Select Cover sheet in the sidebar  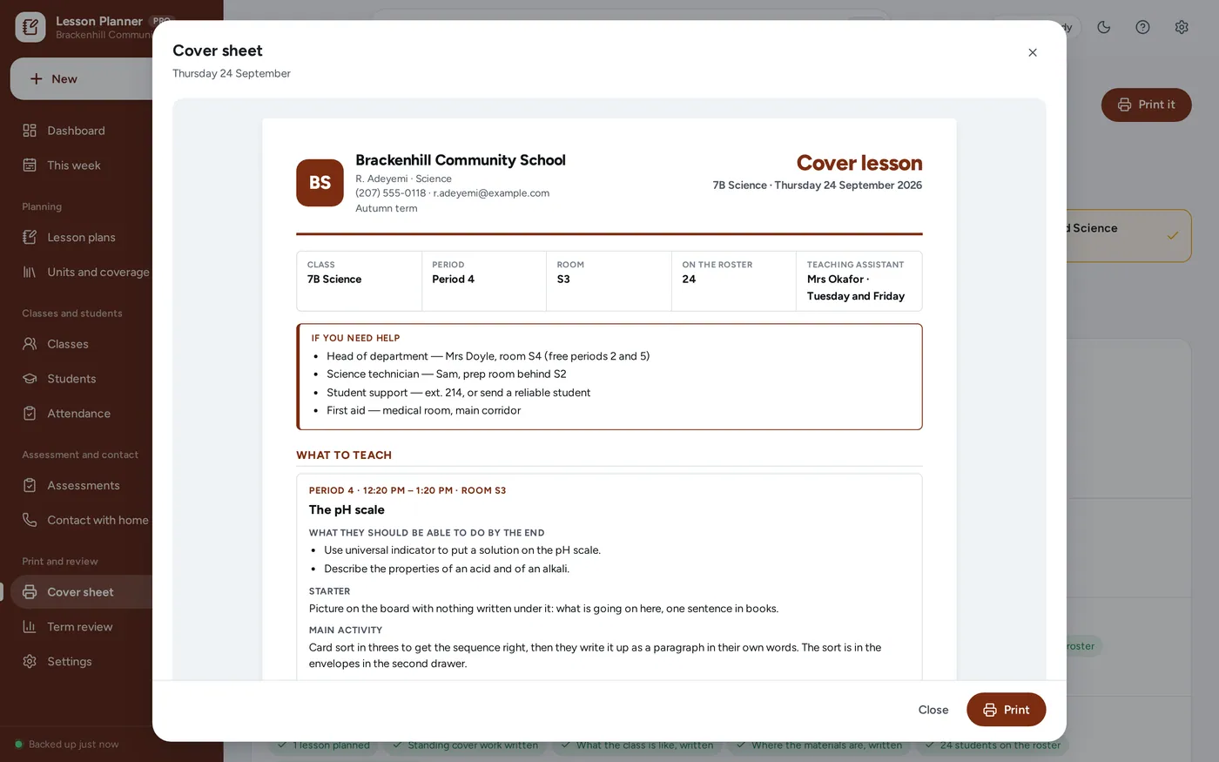(x=82, y=592)
